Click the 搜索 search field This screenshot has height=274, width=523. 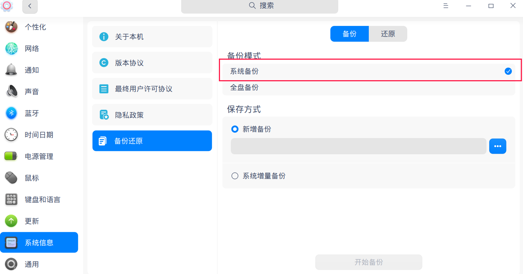coord(260,6)
